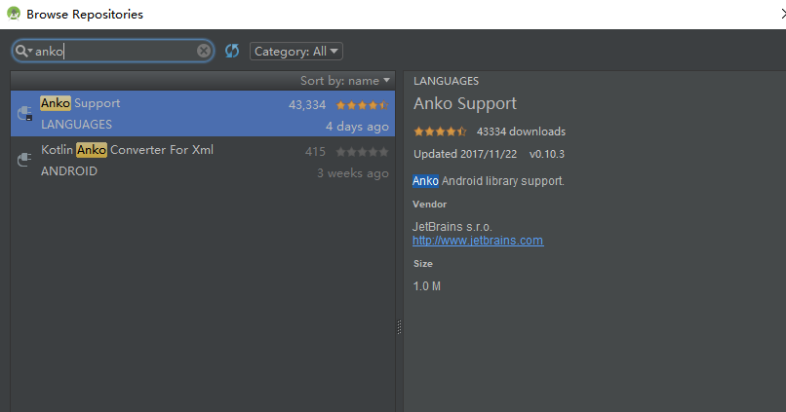Close the Browse Repositories dialog
This screenshot has height=412, width=786.
point(783,14)
